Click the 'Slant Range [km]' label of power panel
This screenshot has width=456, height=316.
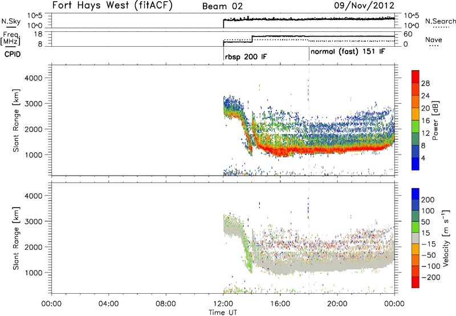(x=16, y=120)
